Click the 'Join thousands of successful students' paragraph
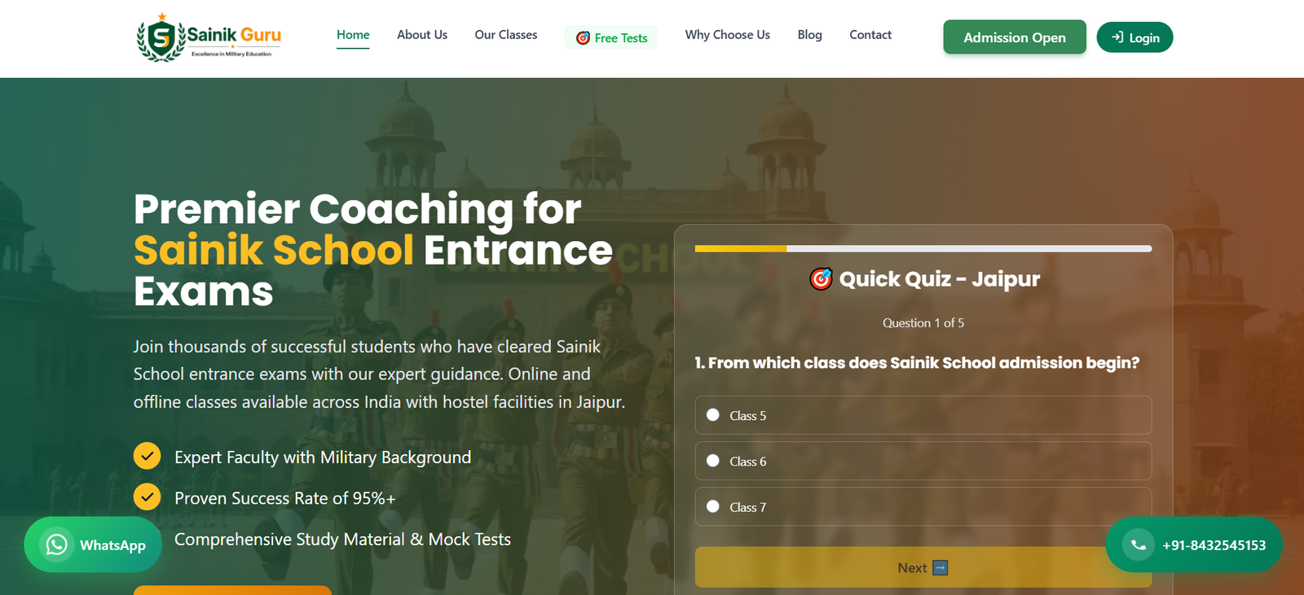1304x595 pixels. pyautogui.click(x=379, y=374)
